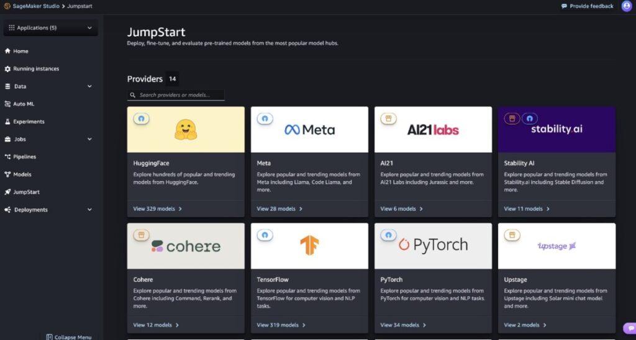Screen dimensions: 636x340
Task: Open the Meta logo thumbnail
Action: tap(309, 130)
